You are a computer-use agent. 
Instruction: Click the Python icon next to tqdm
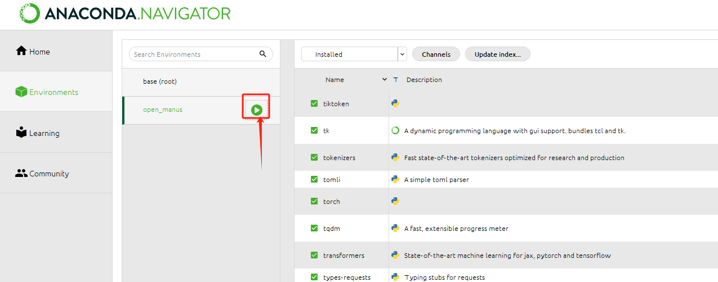click(395, 228)
